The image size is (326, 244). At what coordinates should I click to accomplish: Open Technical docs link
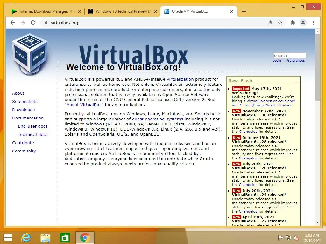coord(33,135)
